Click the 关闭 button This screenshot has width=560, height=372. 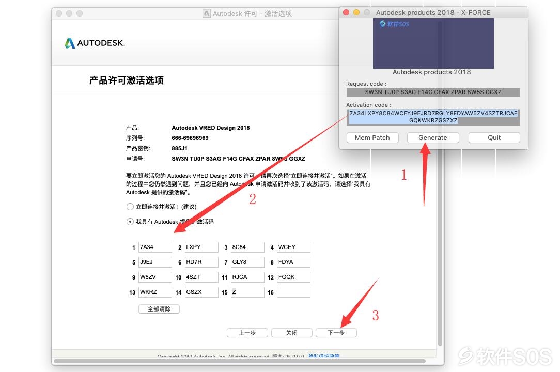(x=292, y=333)
